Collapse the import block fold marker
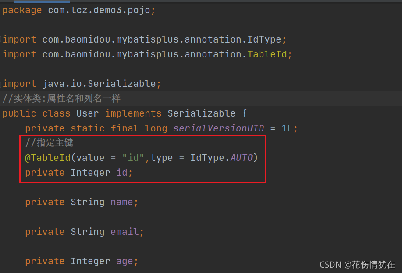The width and height of the screenshot is (402, 273). click(x=1, y=39)
